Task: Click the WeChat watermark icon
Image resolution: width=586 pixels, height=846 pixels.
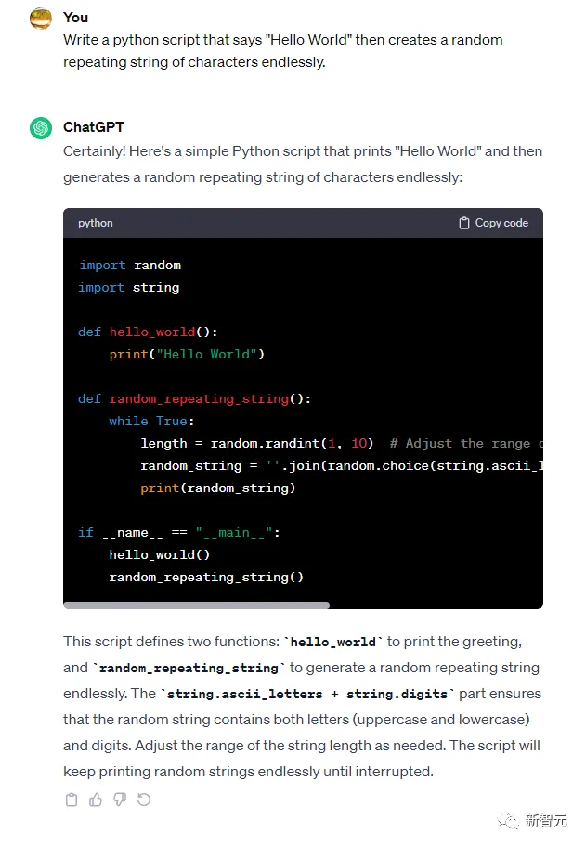Action: click(x=509, y=820)
